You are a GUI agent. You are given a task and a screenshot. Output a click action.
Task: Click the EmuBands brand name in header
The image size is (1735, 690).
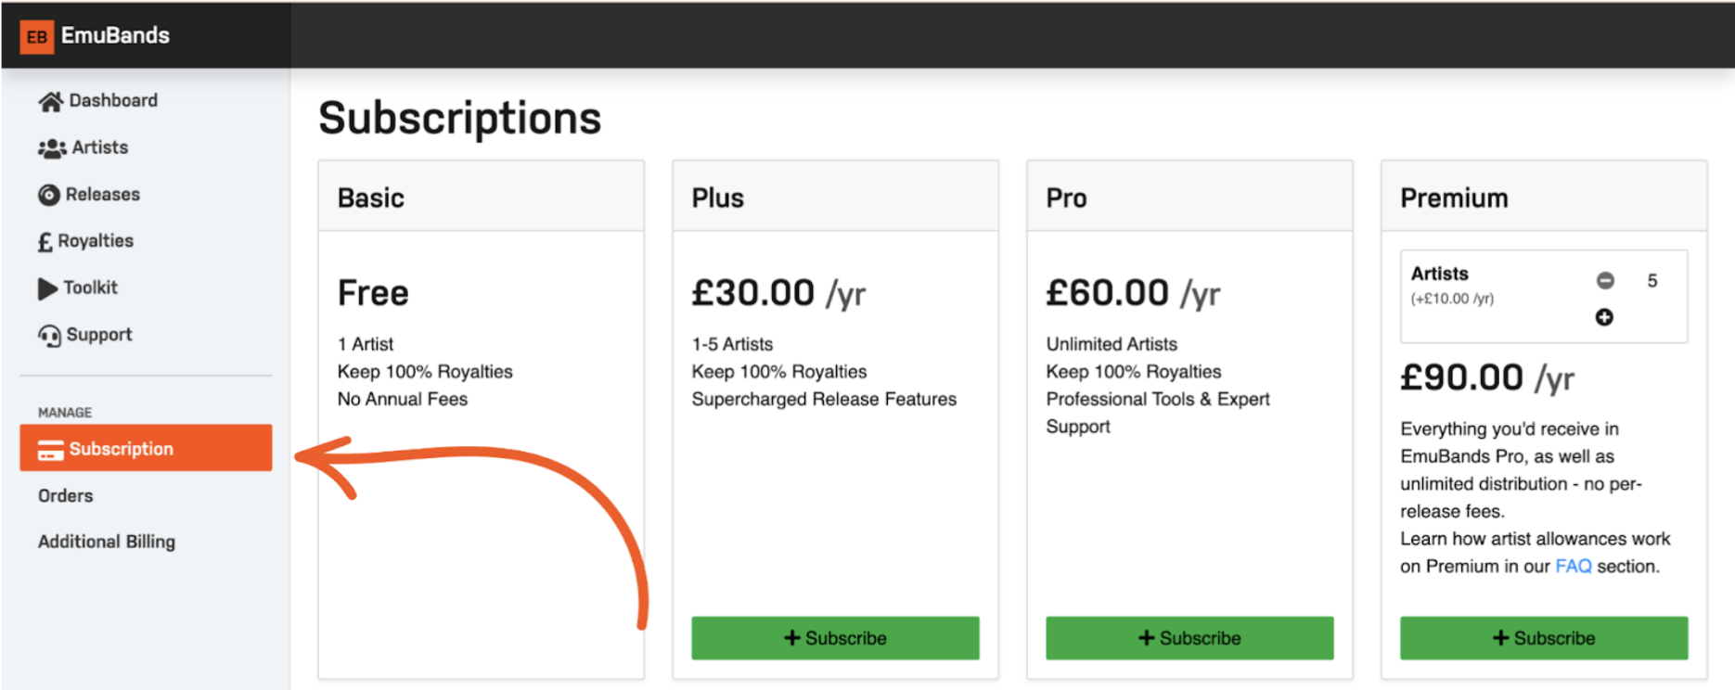tap(115, 35)
